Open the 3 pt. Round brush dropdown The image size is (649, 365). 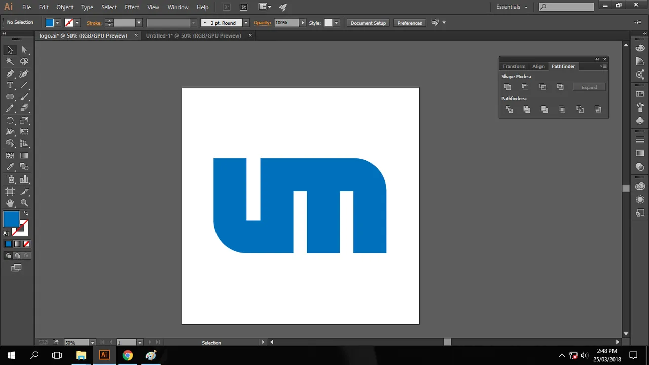tap(246, 23)
